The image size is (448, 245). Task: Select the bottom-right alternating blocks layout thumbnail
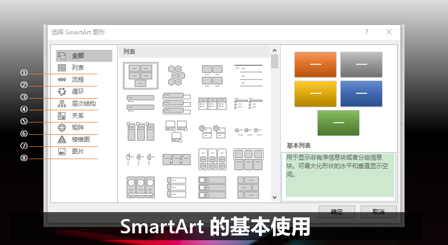(248, 187)
